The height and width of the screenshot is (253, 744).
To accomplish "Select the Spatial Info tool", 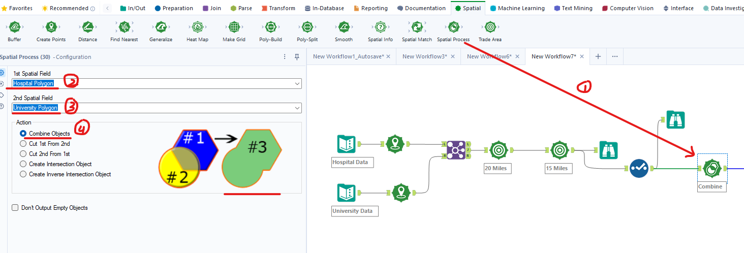I will pos(380,31).
